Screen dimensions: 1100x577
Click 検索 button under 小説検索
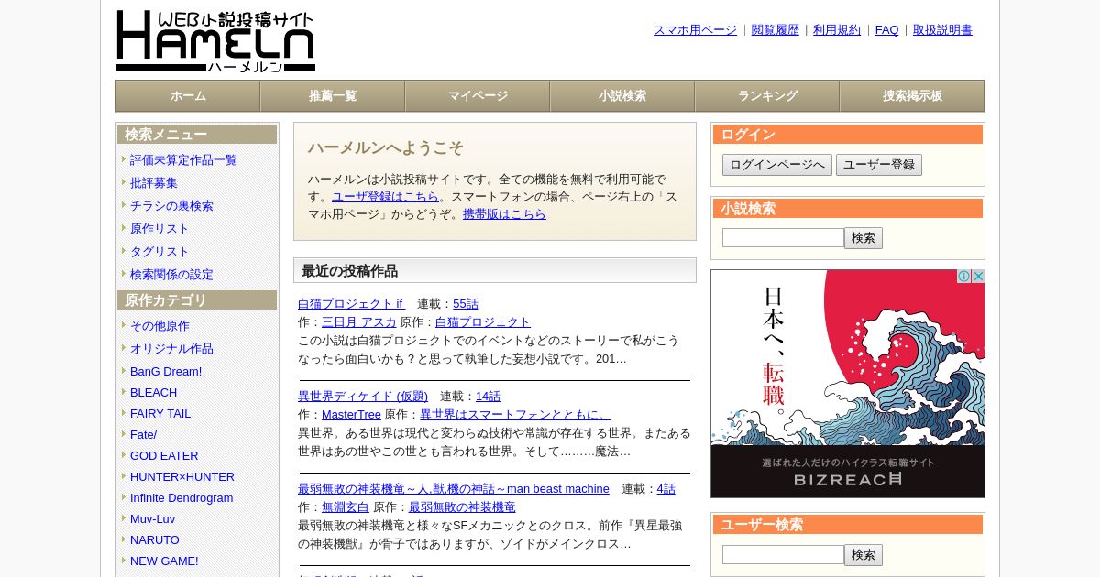click(x=863, y=238)
